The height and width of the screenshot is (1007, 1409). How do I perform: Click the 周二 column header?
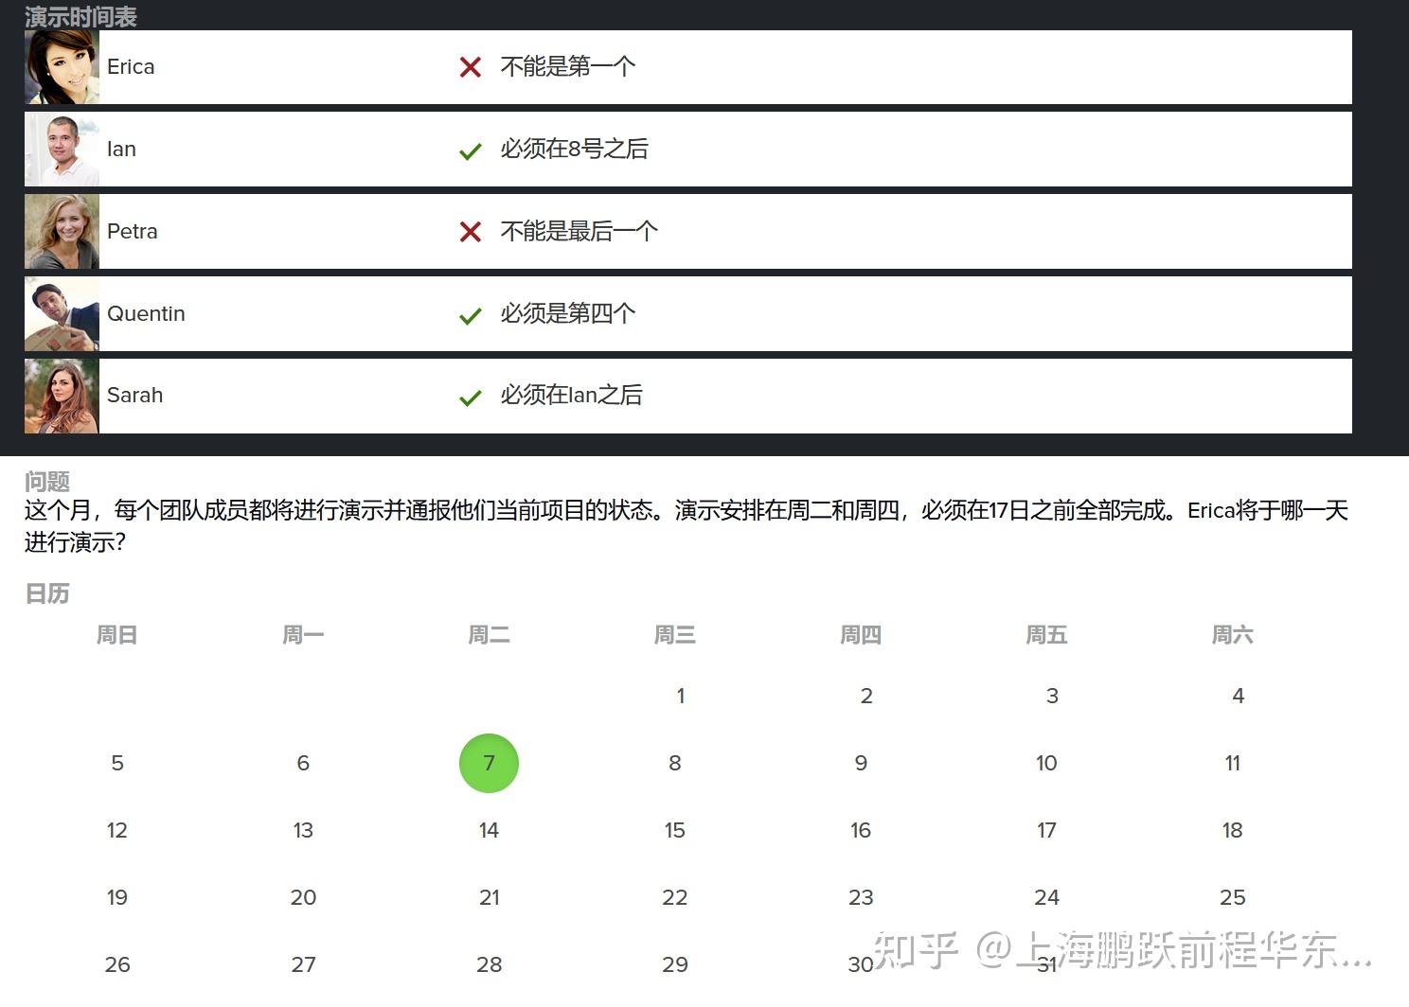[x=489, y=635]
